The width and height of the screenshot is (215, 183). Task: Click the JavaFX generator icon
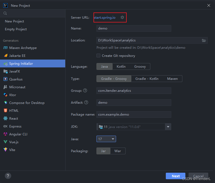[5, 71]
